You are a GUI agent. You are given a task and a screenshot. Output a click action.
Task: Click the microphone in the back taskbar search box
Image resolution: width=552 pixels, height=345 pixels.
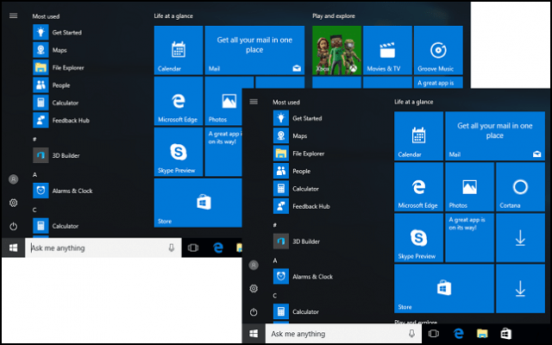172,248
